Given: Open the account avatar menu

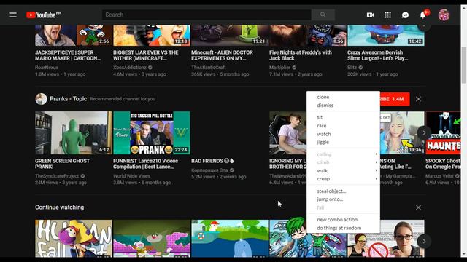Looking at the screenshot, I should tap(444, 15).
